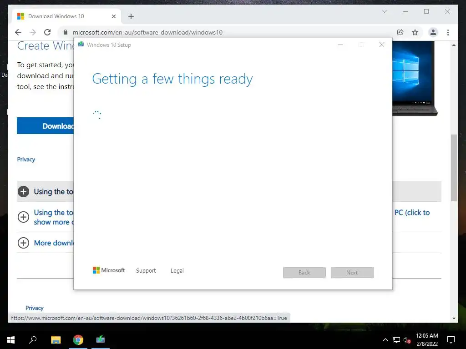Reload the Microsoft download page
466x349 pixels.
coord(47,32)
